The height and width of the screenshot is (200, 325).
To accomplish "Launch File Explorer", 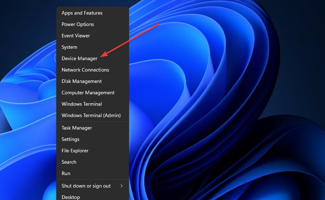I will (93, 151).
